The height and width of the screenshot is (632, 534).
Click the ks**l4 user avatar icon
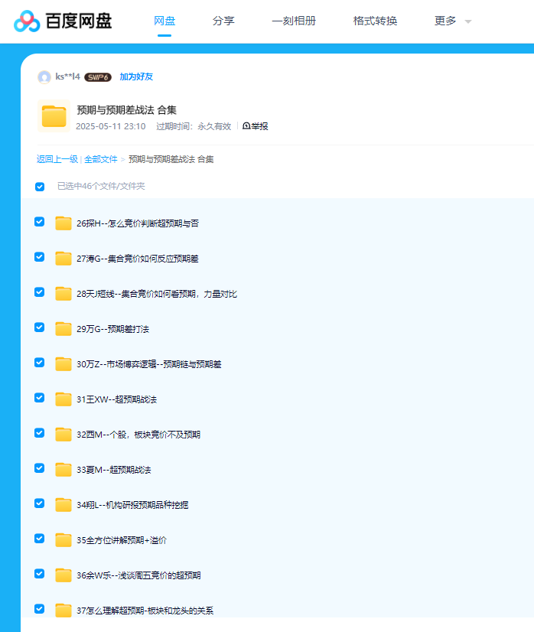[44, 77]
